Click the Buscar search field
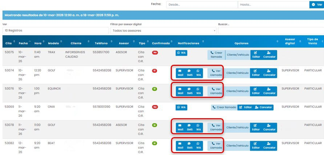The width and height of the screenshot is (324, 155). [x=271, y=31]
